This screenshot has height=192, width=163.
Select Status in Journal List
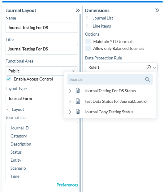[x=16, y=152]
